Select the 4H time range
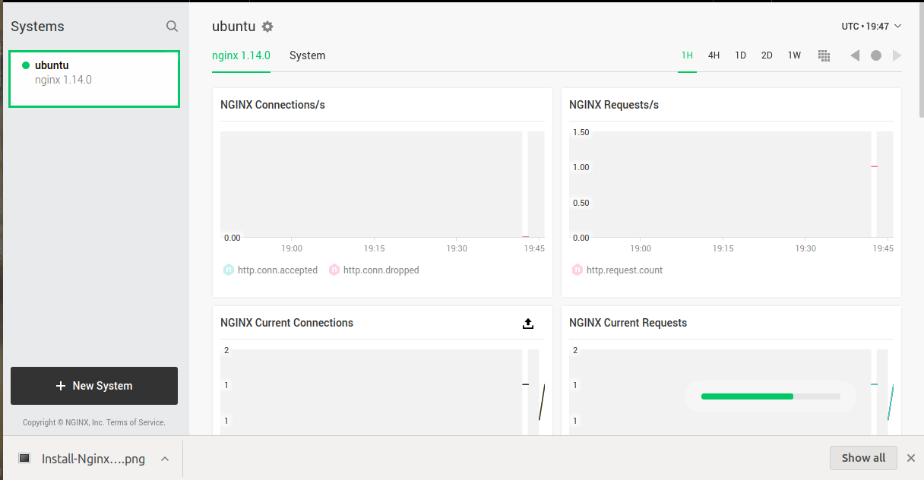924x480 pixels. 714,55
